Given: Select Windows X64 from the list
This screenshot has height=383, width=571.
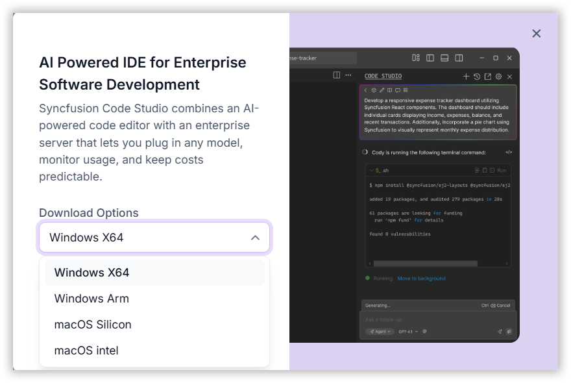Looking at the screenshot, I should 91,273.
